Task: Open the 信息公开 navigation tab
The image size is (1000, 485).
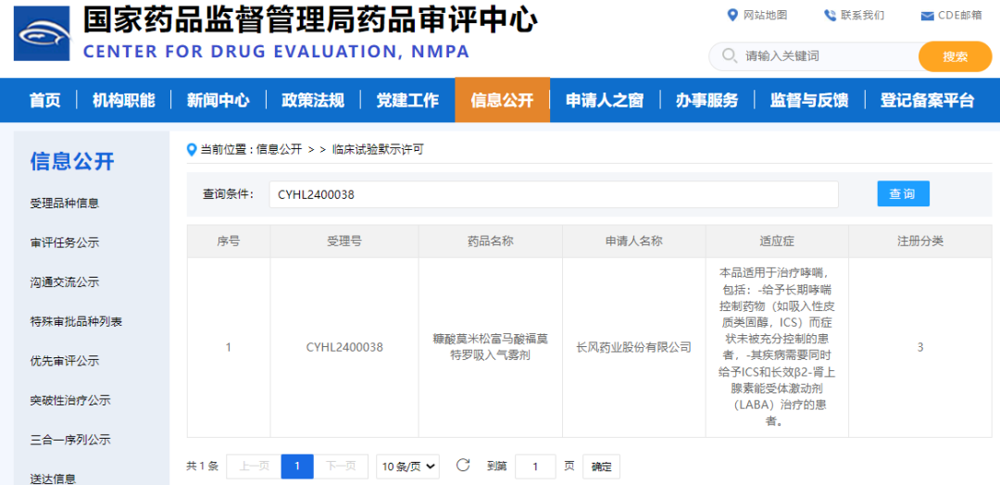Action: click(x=502, y=100)
